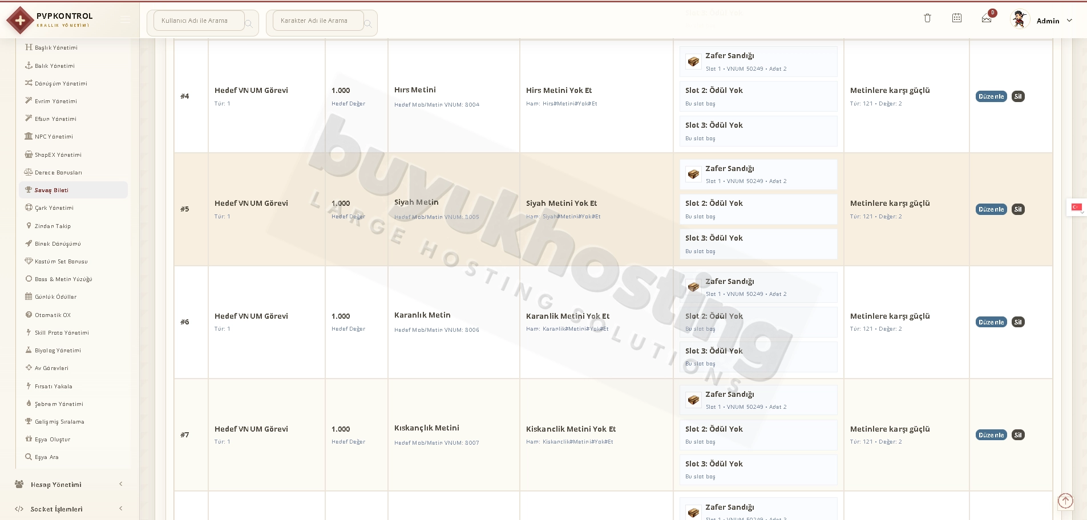1087x520 pixels.
Task: Open the mail inbox notification icon
Action: point(987,19)
